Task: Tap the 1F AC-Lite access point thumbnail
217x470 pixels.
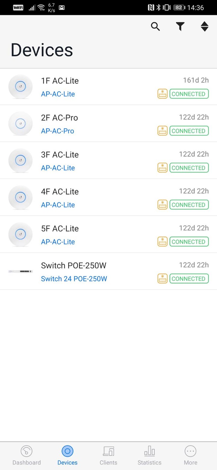Action: [x=20, y=87]
